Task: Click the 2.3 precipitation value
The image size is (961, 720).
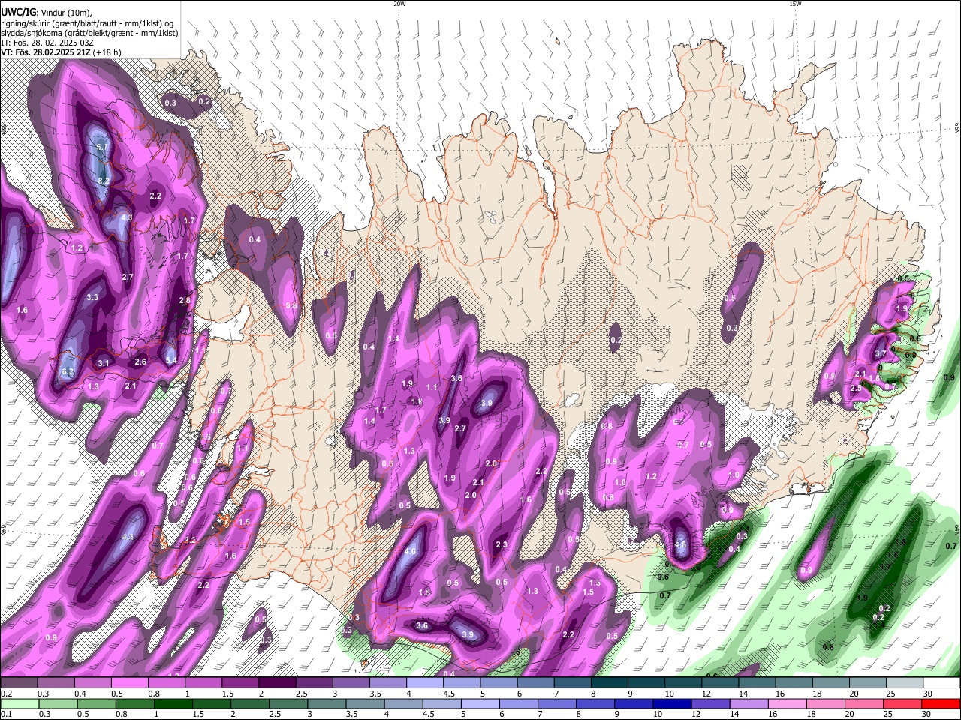Action: pyautogui.click(x=502, y=545)
